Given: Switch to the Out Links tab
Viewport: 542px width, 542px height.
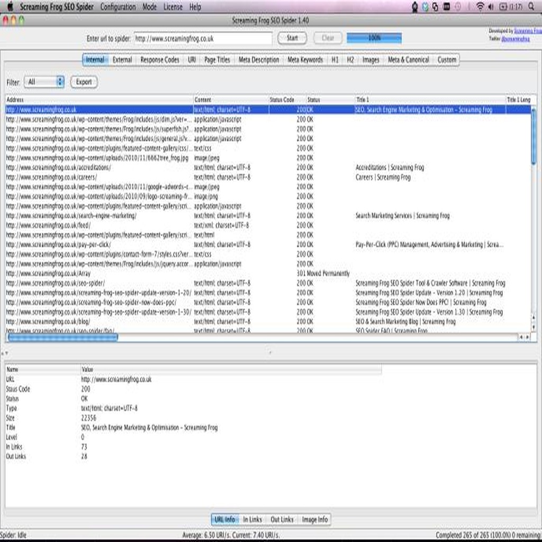Looking at the screenshot, I should pos(282,520).
